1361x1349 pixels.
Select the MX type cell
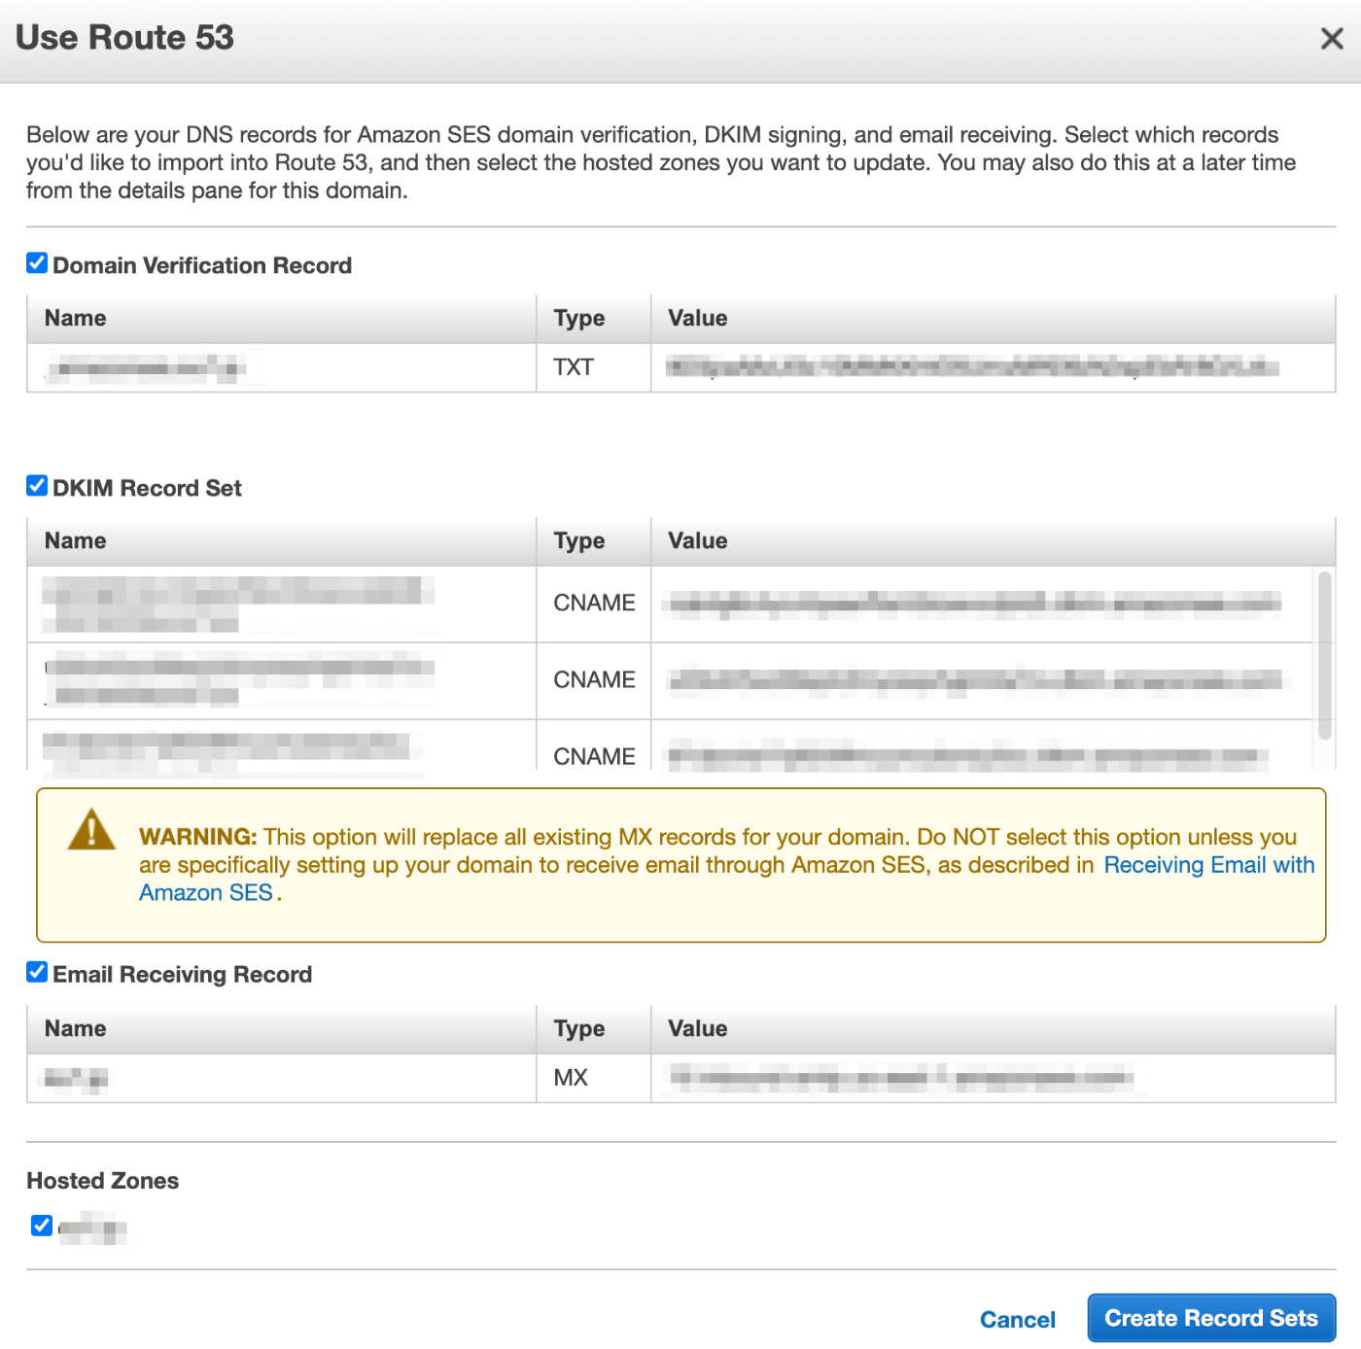click(593, 1078)
